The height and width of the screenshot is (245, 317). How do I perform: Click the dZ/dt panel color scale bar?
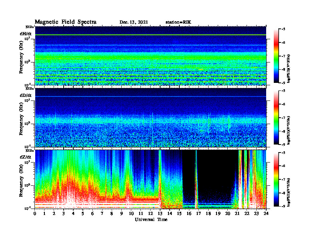(276, 179)
